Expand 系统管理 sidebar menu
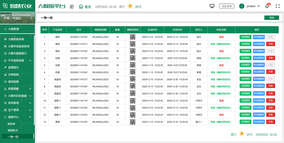 click(x=13, y=103)
